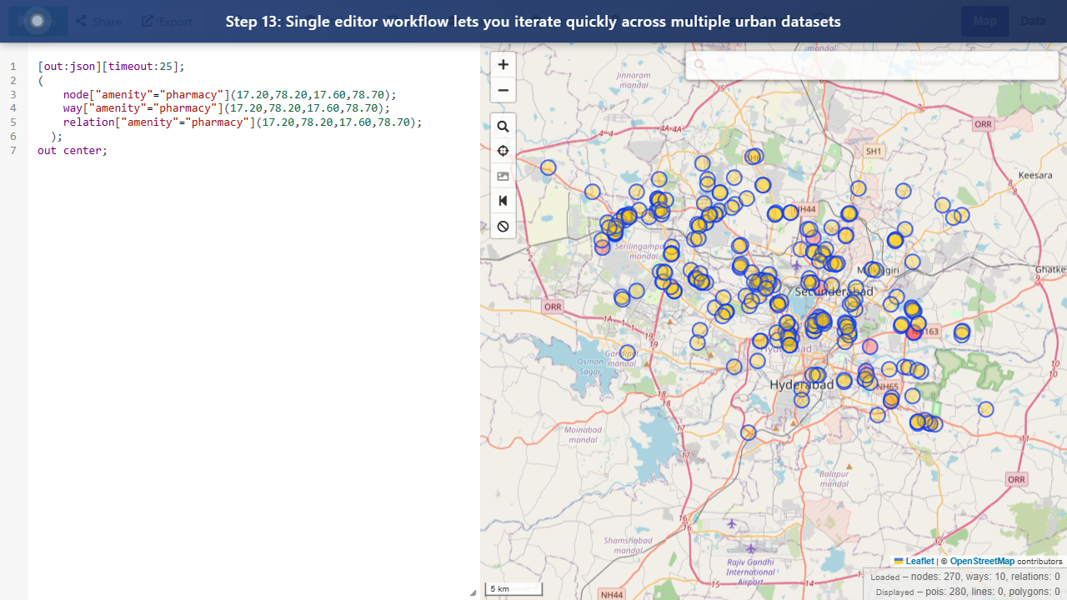
Task: Click the circular Run button
Action: 37,21
